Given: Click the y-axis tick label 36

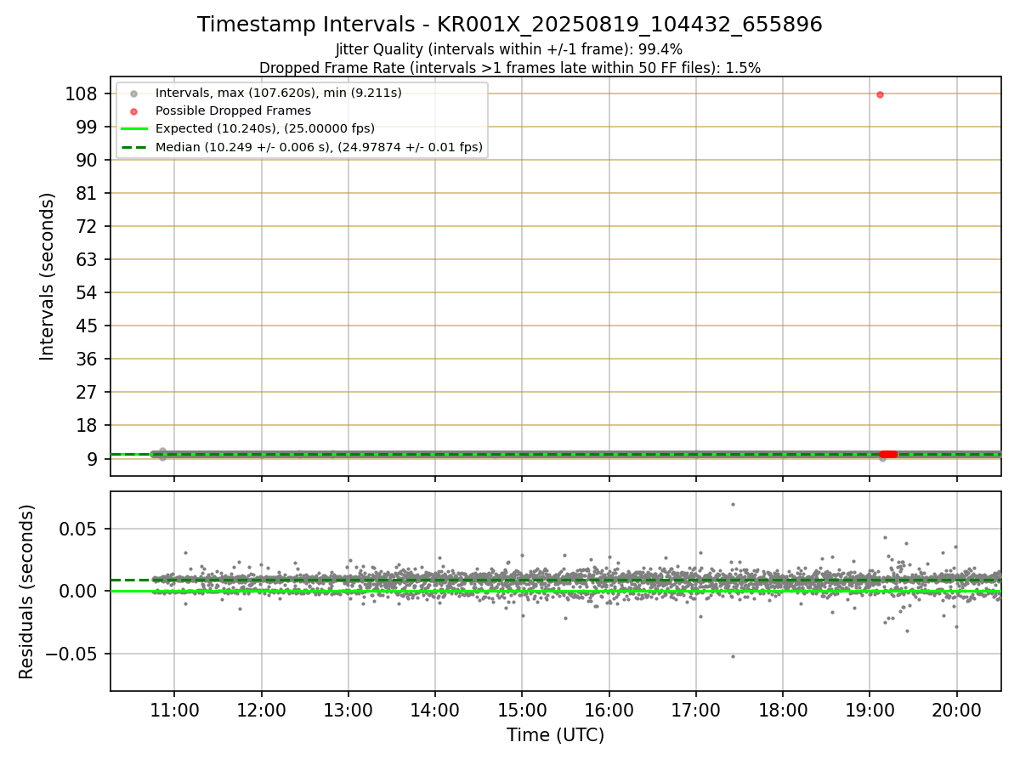Looking at the screenshot, I should pyautogui.click(x=87, y=359).
